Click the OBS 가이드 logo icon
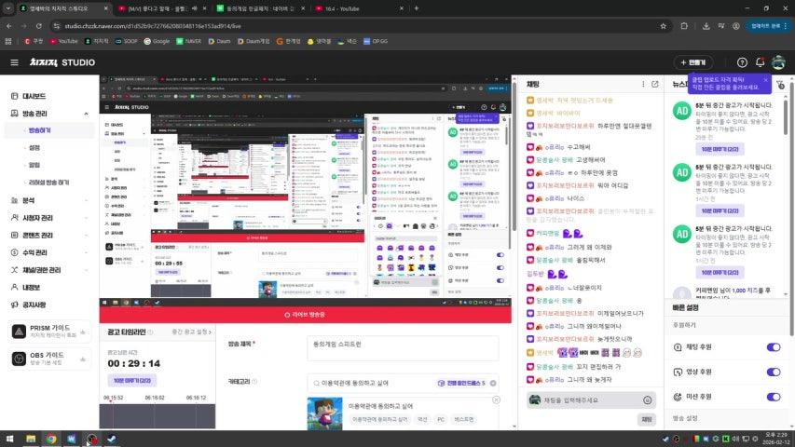Screen dimensions: 795x447 click(19, 359)
